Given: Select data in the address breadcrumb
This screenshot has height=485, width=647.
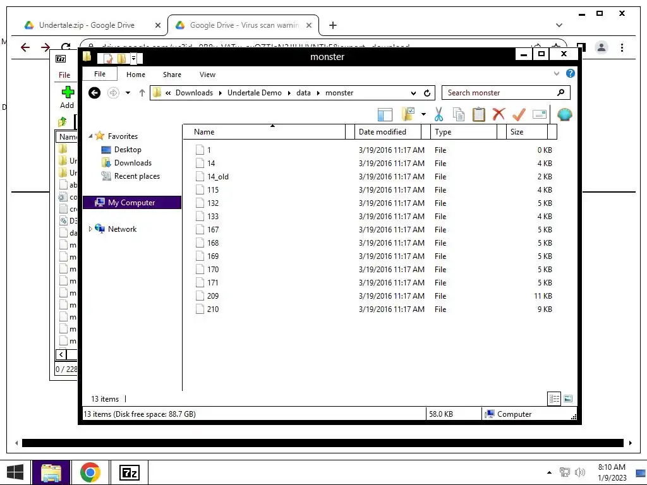Looking at the screenshot, I should [304, 93].
